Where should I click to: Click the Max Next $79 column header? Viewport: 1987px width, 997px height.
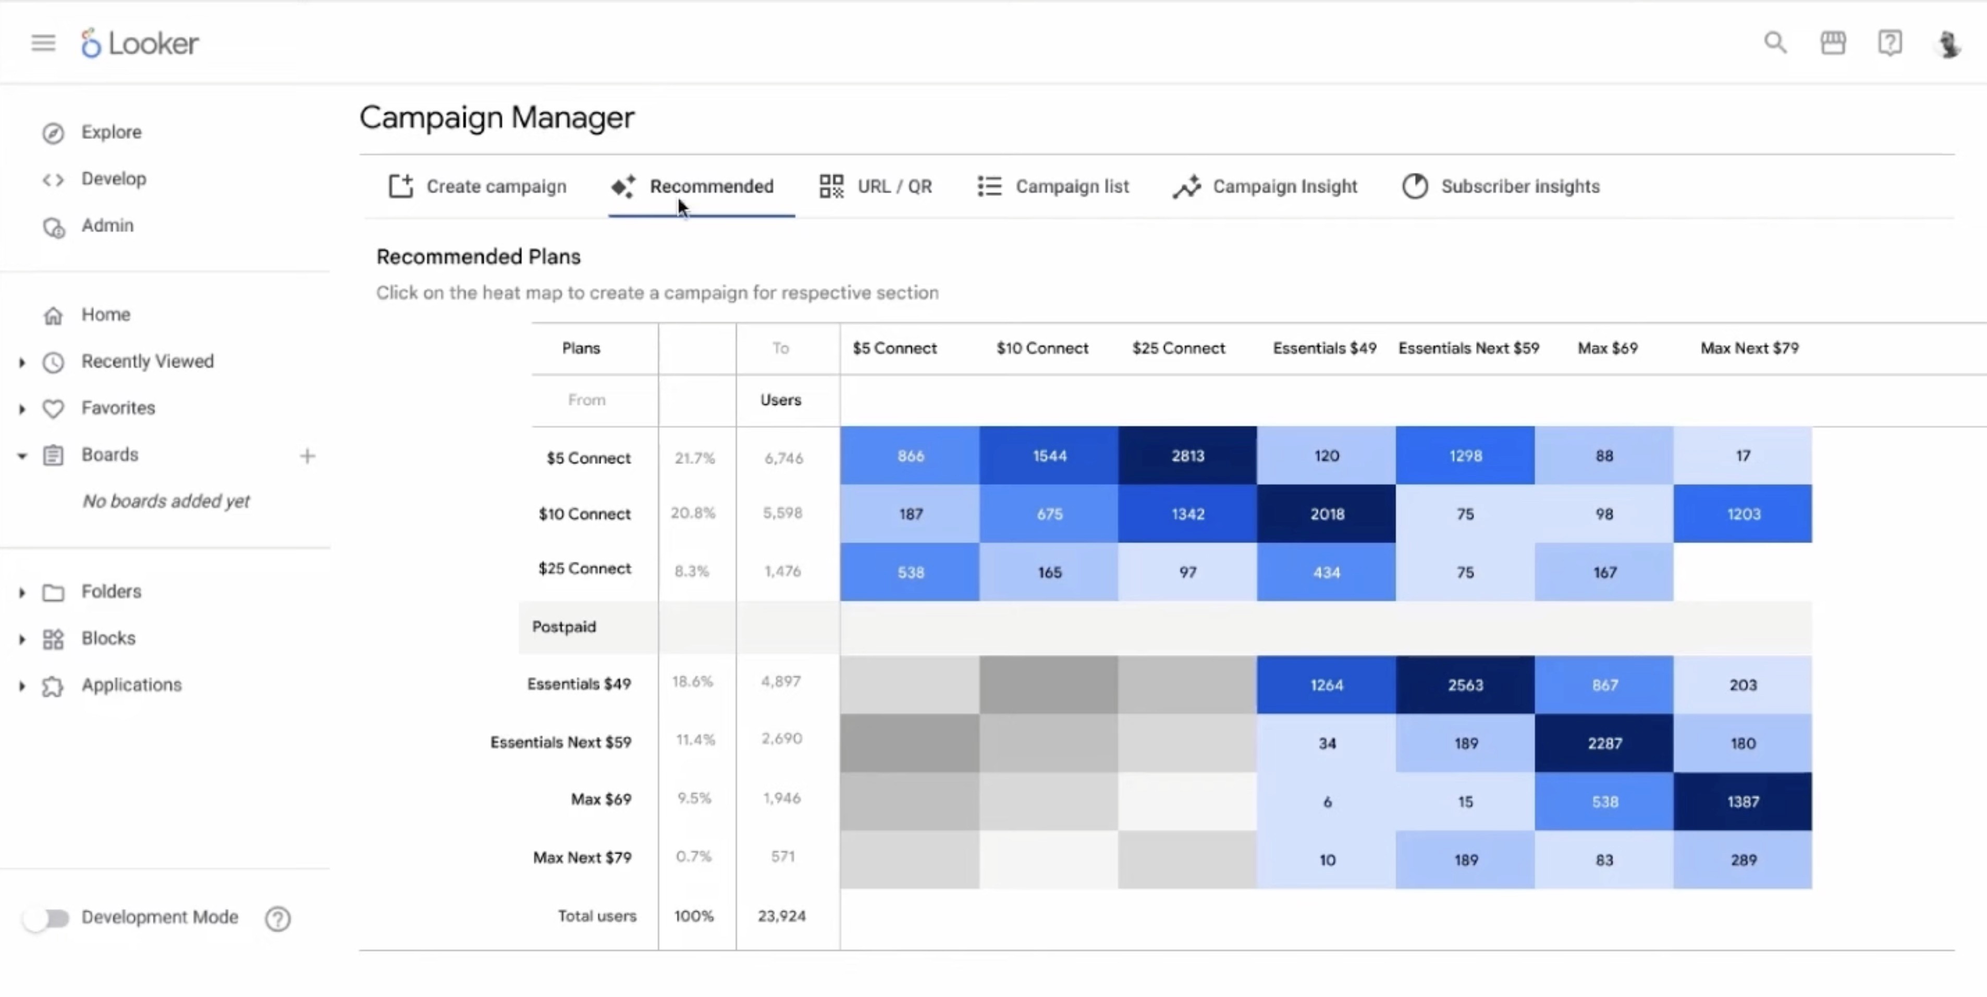pos(1749,348)
